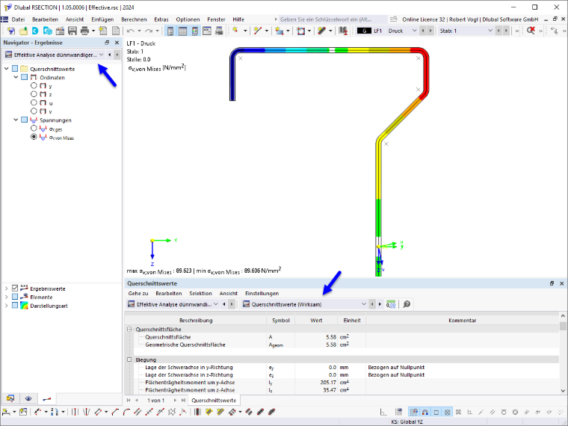568x426 pixels.
Task: Toggle the navigator panel toolbar icon
Action: point(170,31)
